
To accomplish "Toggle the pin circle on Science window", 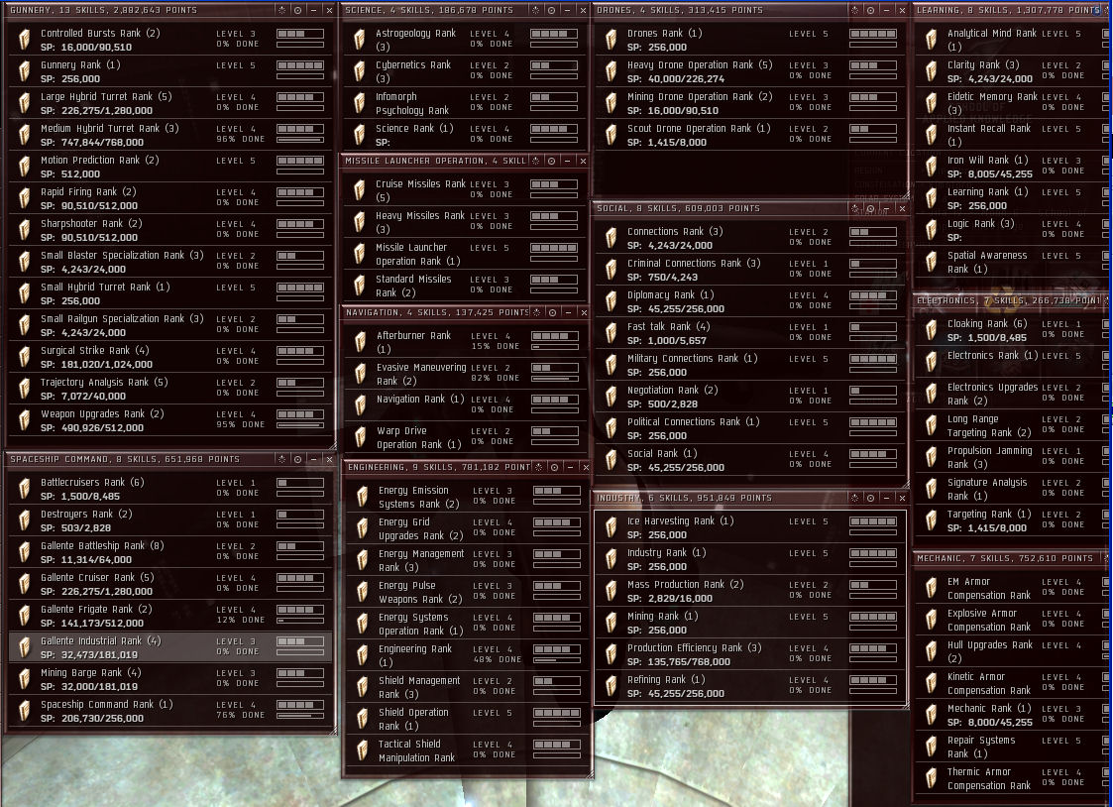I will click(x=552, y=10).
